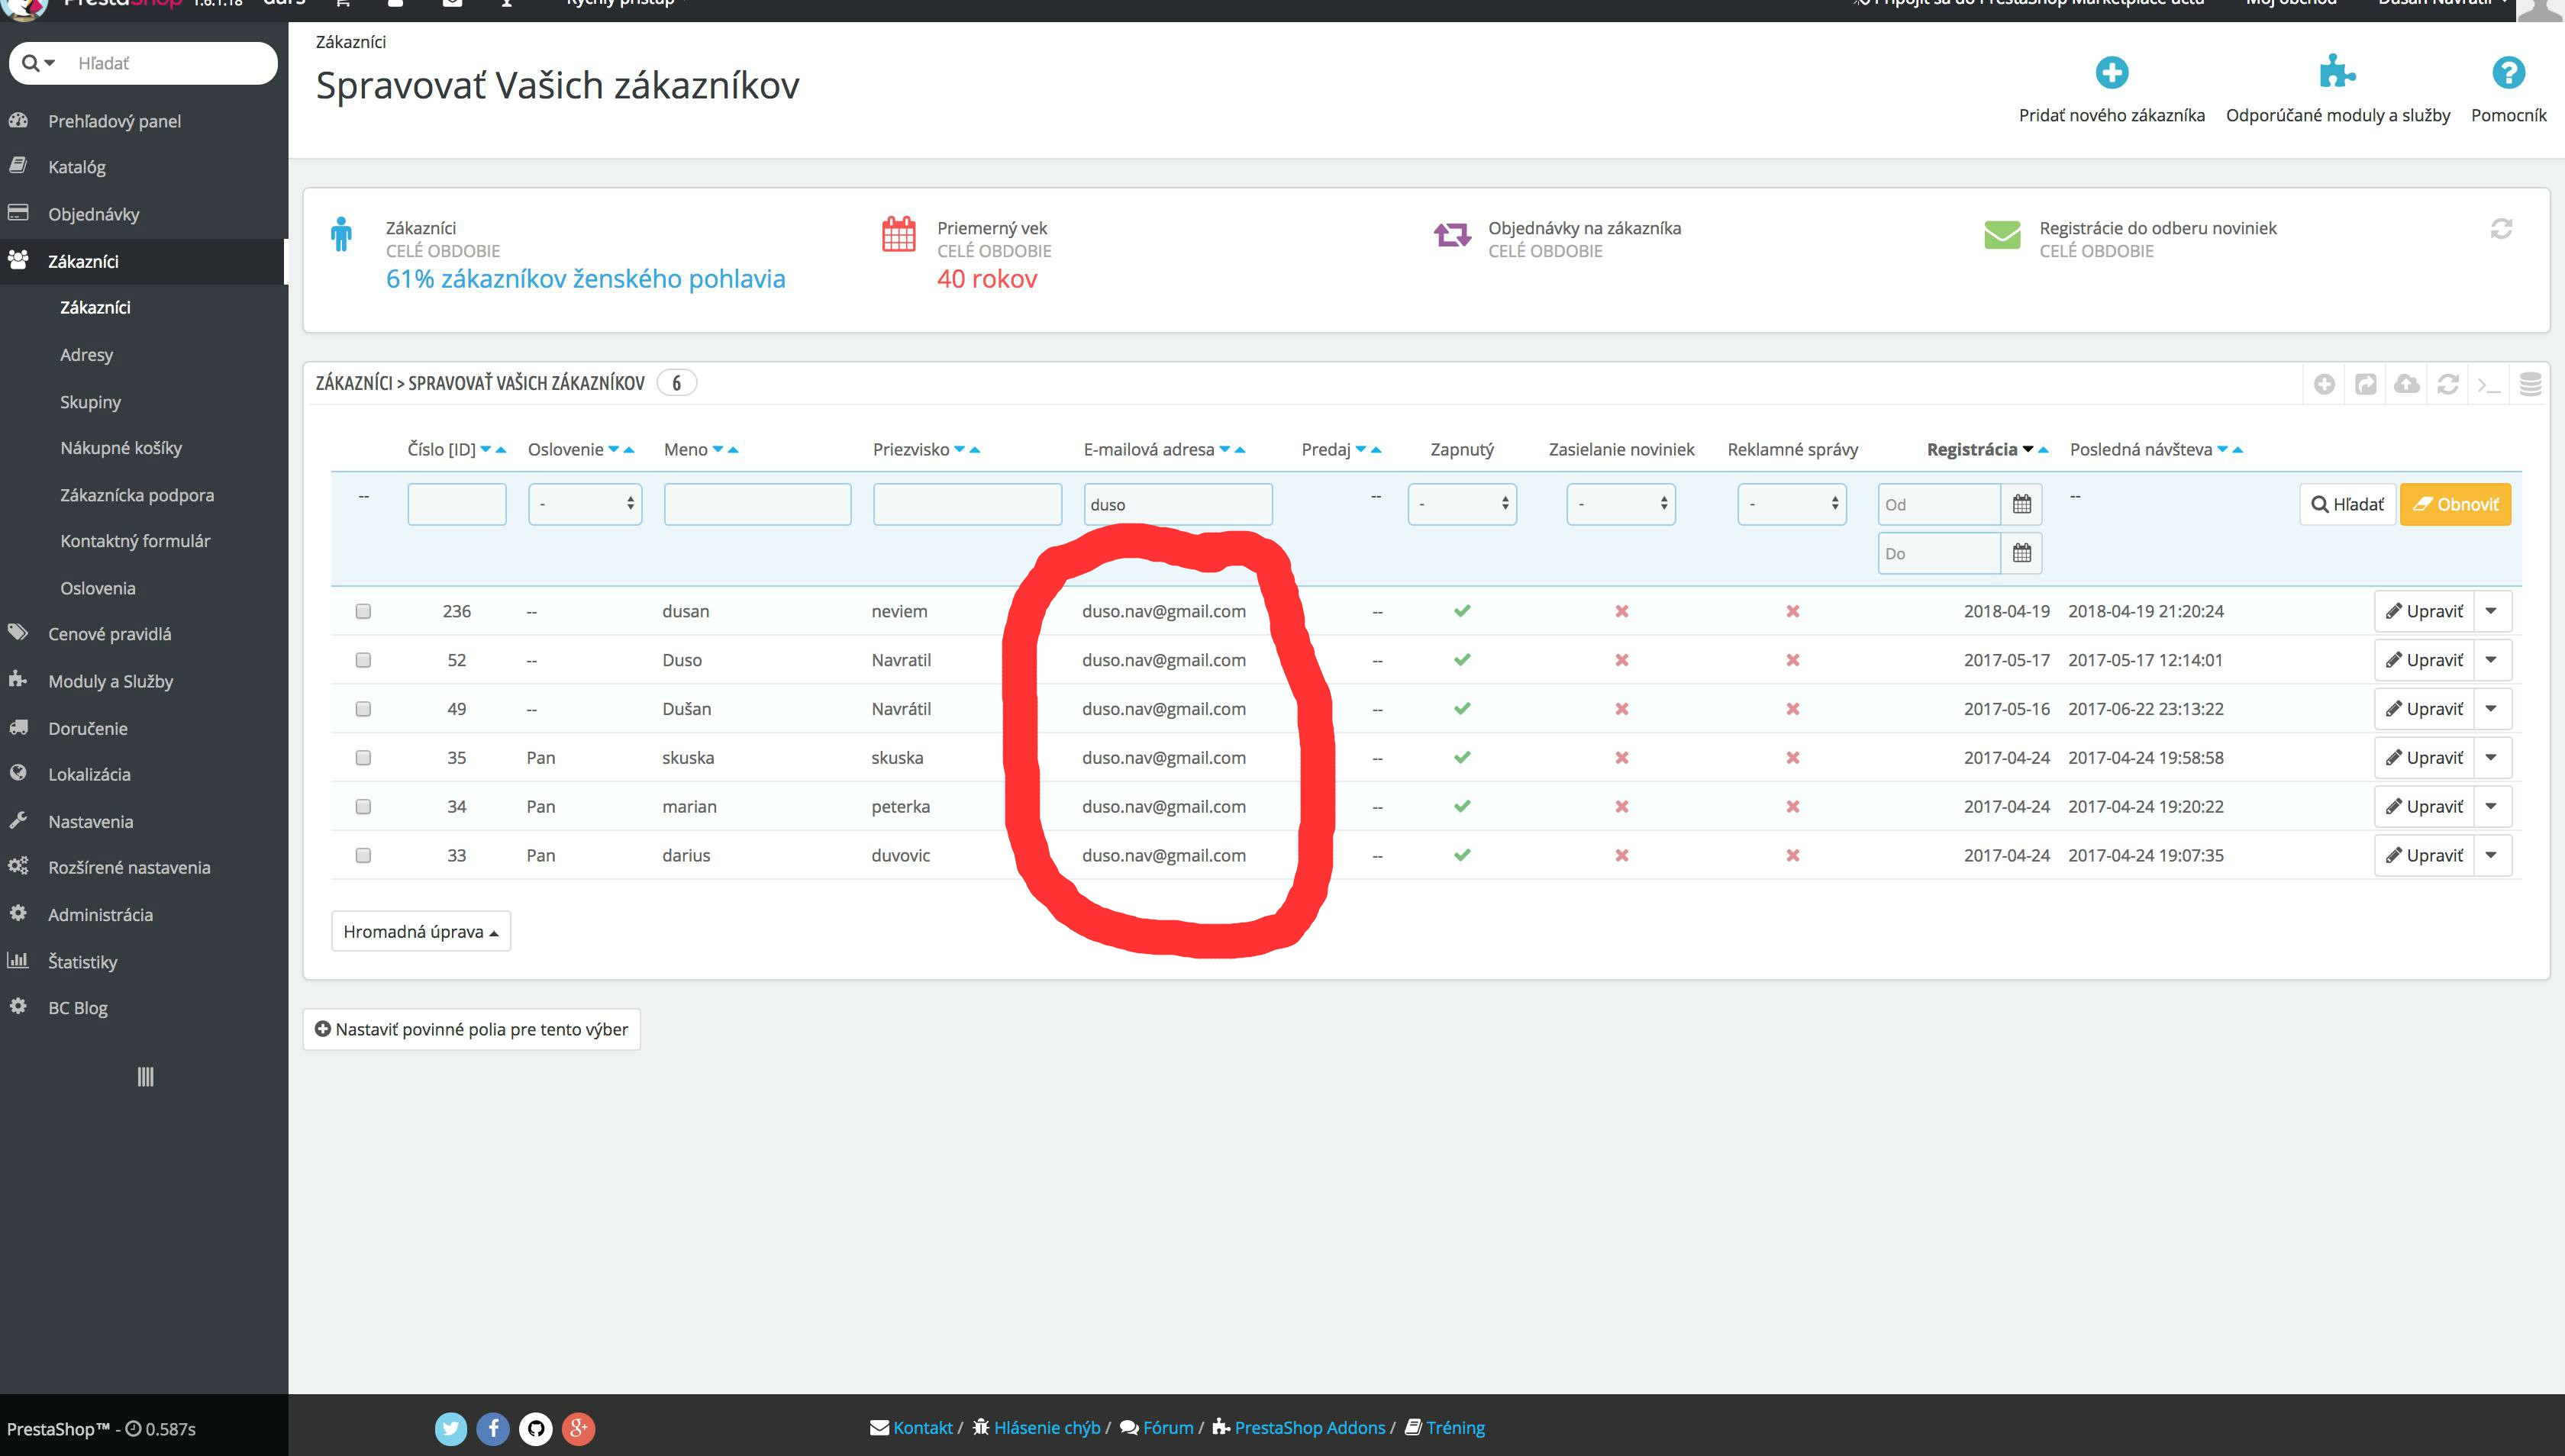2565x1456 pixels.
Task: Click the export icon in table toolbar
Action: pyautogui.click(x=2366, y=384)
